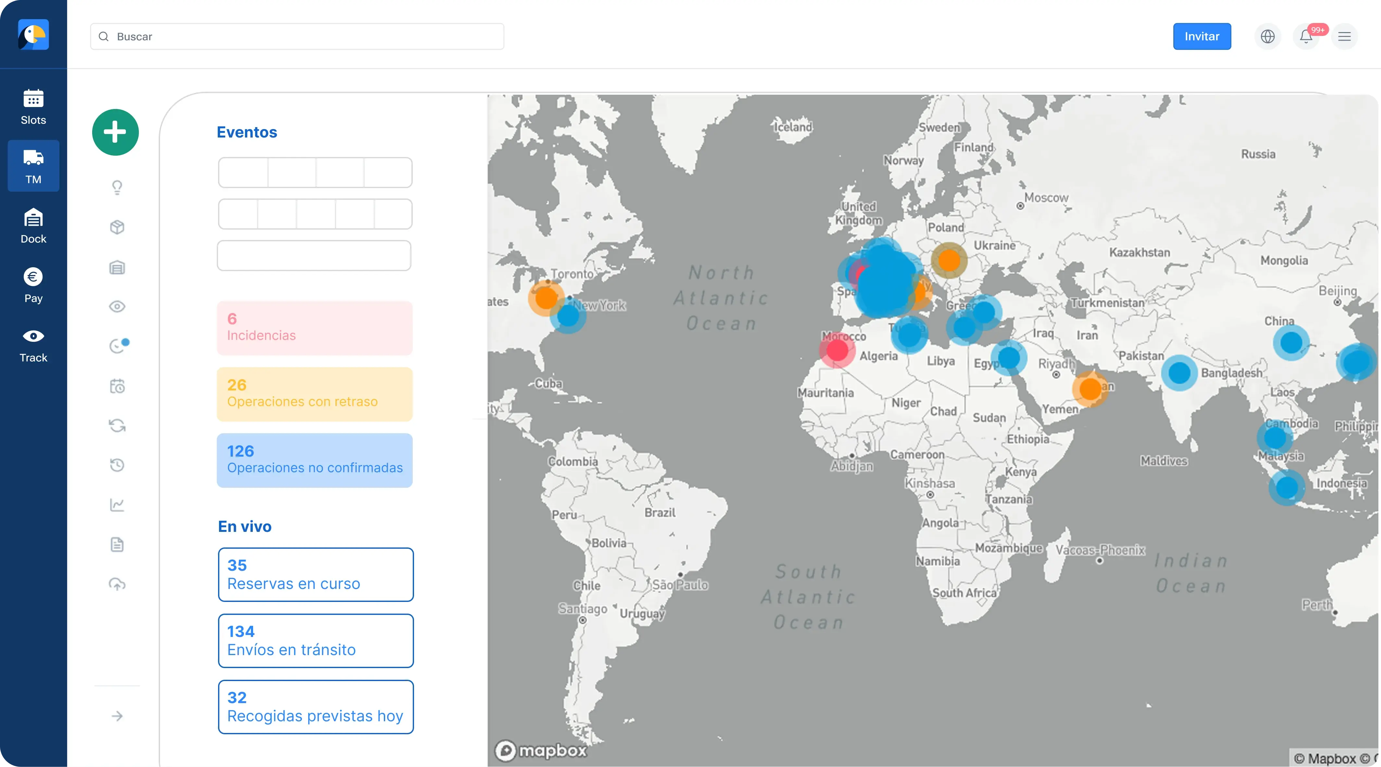The width and height of the screenshot is (1381, 767).
Task: Open the notifications bell with 99+ badge
Action: (x=1306, y=36)
